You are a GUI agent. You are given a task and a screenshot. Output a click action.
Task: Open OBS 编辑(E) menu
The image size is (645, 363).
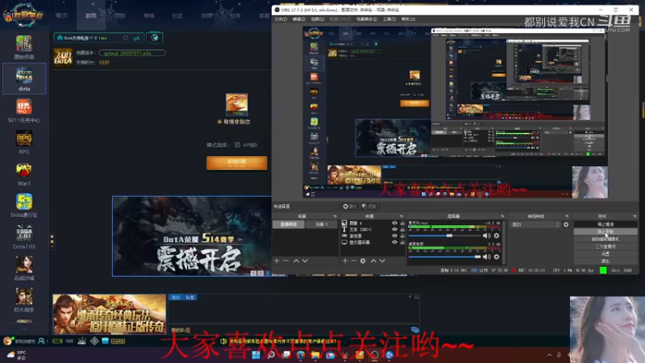click(299, 19)
